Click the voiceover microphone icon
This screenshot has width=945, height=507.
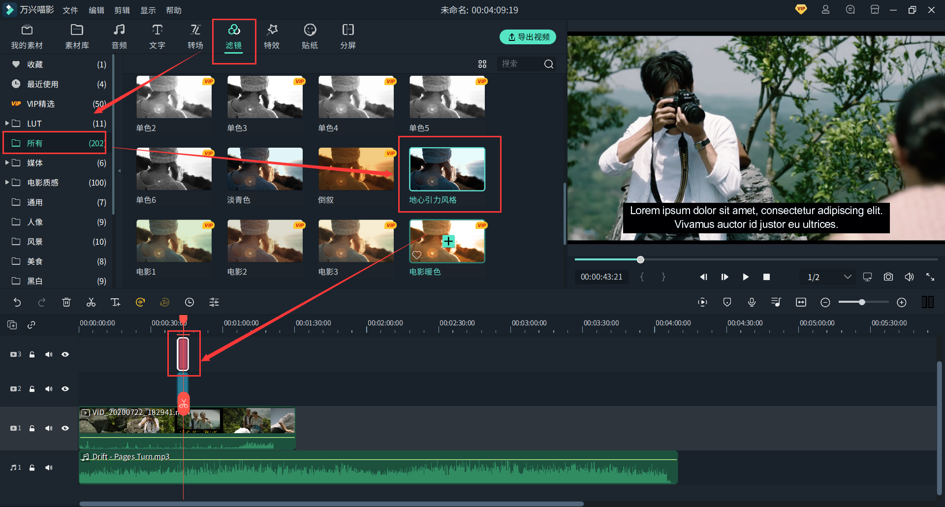tap(752, 302)
